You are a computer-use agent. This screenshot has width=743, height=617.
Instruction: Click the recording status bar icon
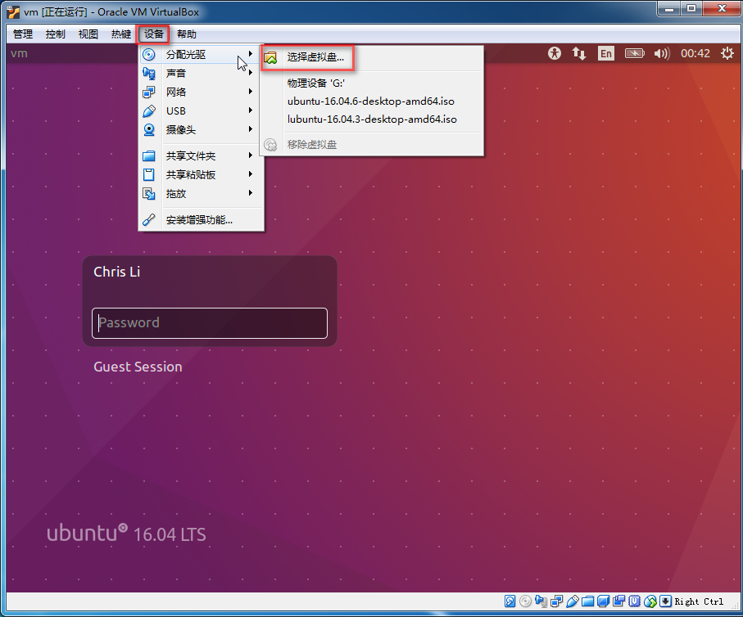(x=618, y=601)
